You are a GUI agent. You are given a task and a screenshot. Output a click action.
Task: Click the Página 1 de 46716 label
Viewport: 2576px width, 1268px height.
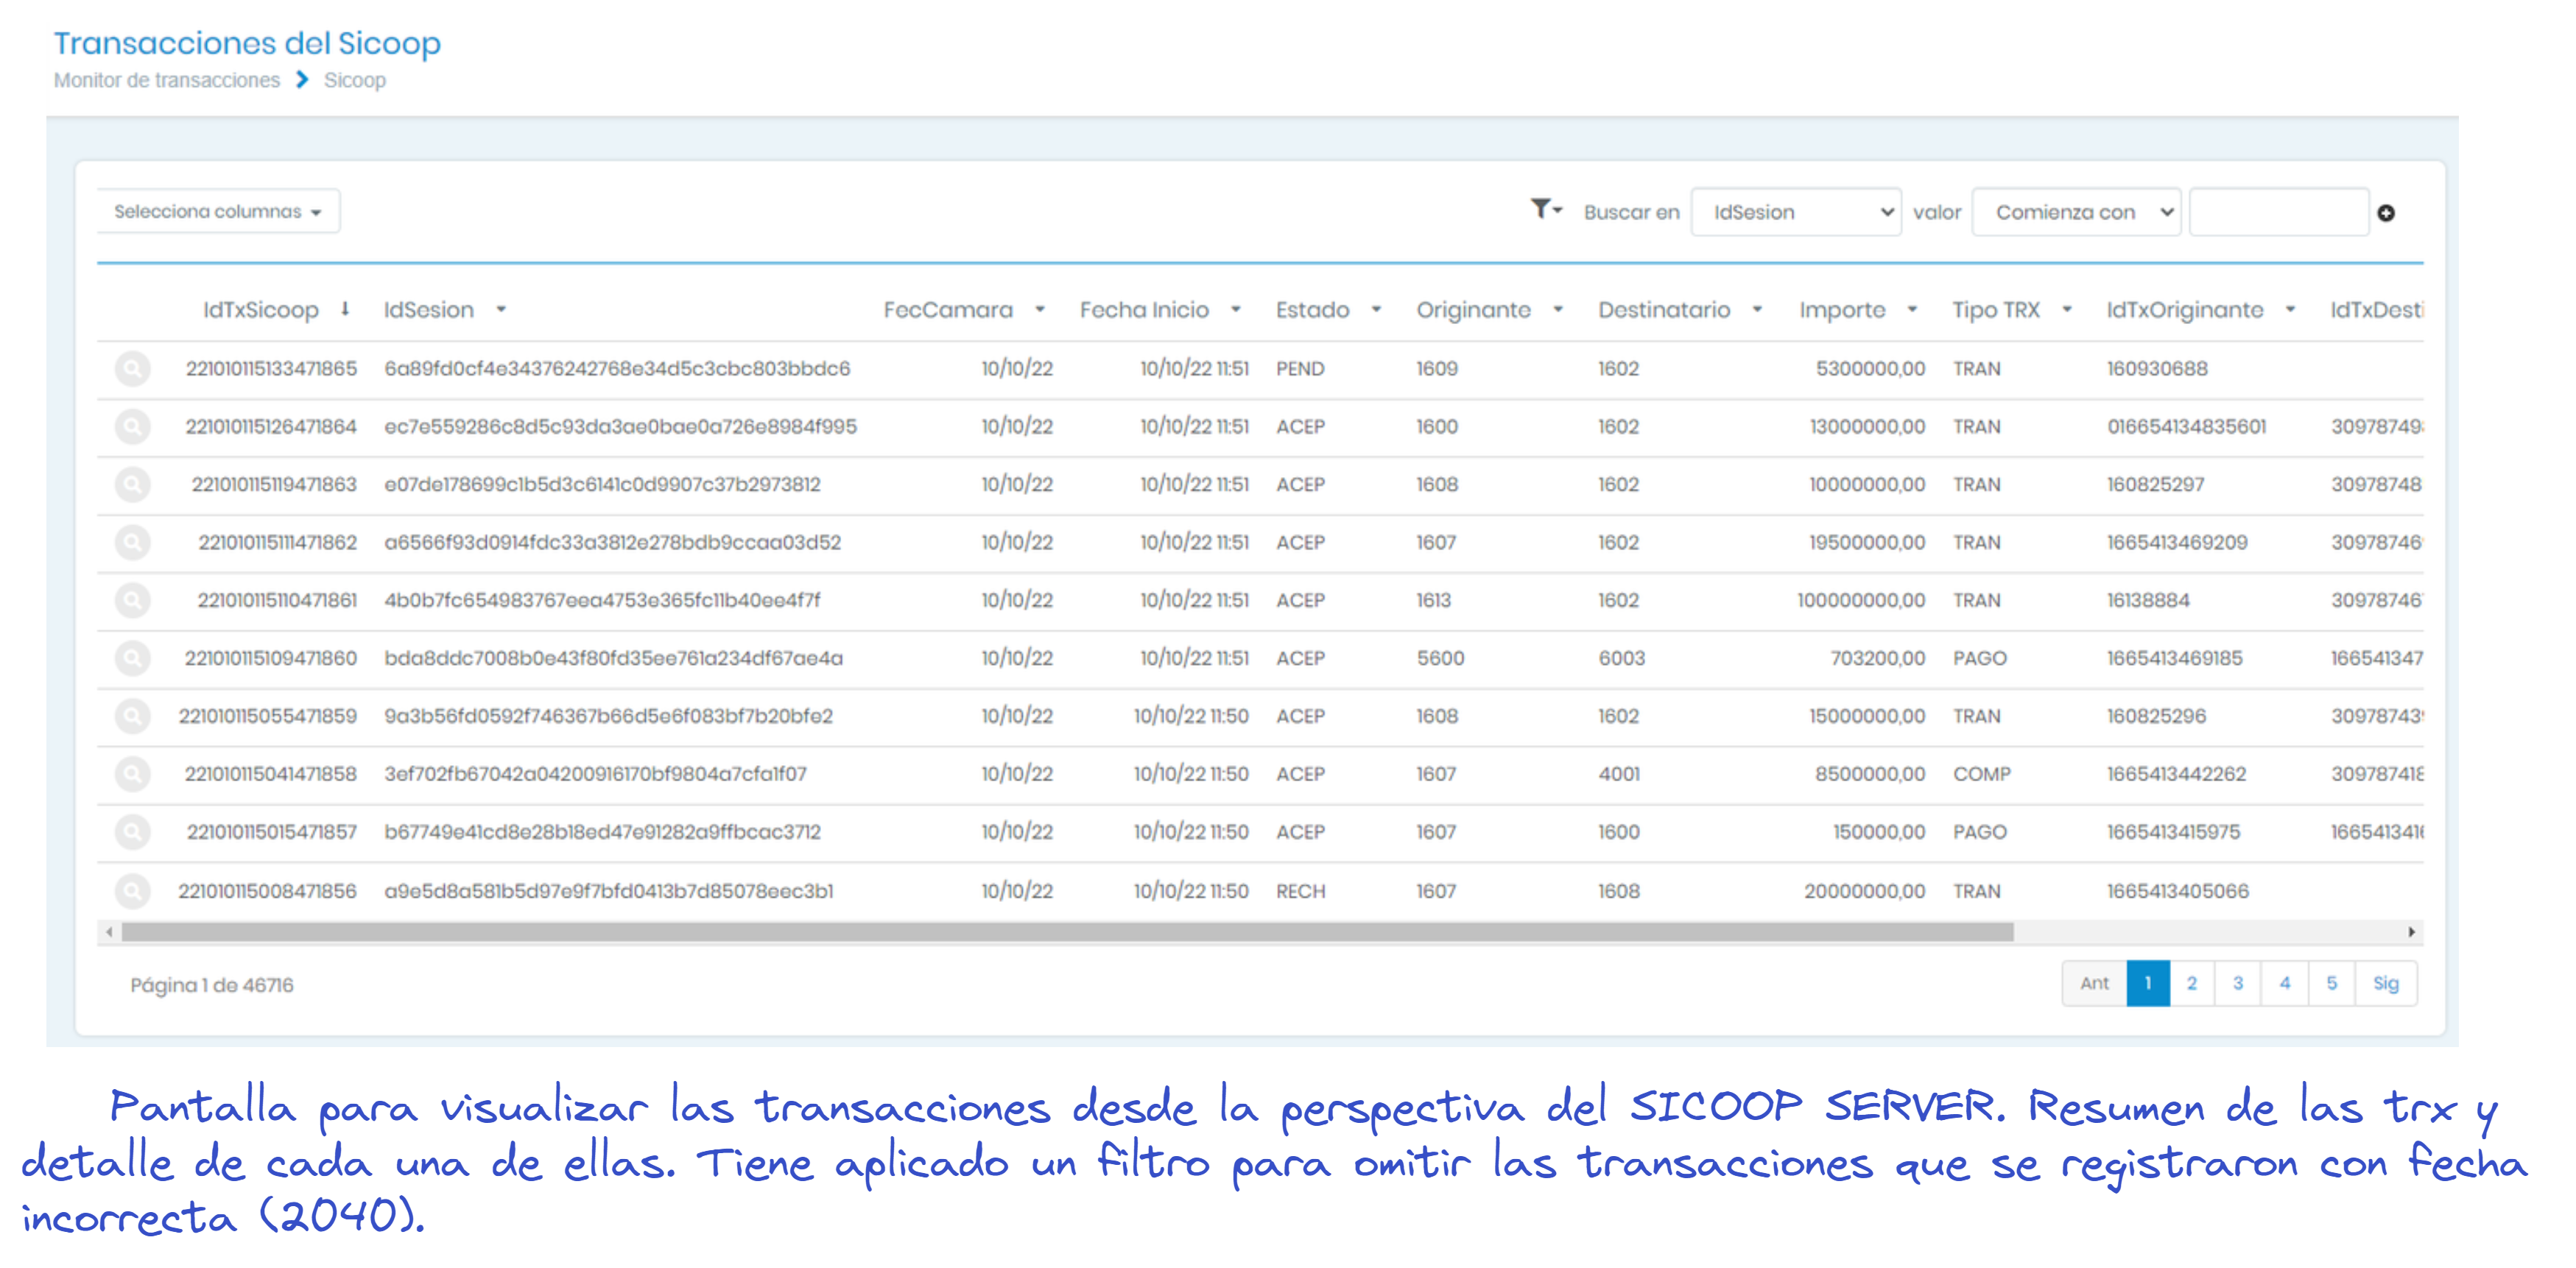(x=212, y=985)
